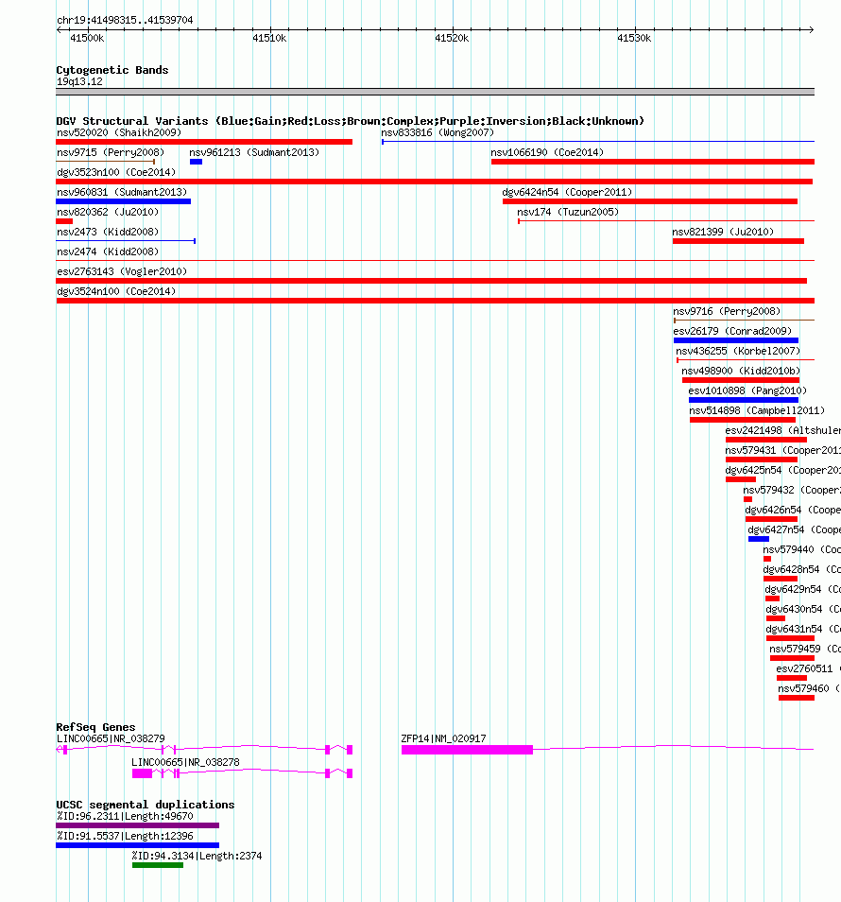Viewport: 841px width, 902px height.
Task: Click the LINC00665|NR_038278 gene label
Action: tap(185, 762)
